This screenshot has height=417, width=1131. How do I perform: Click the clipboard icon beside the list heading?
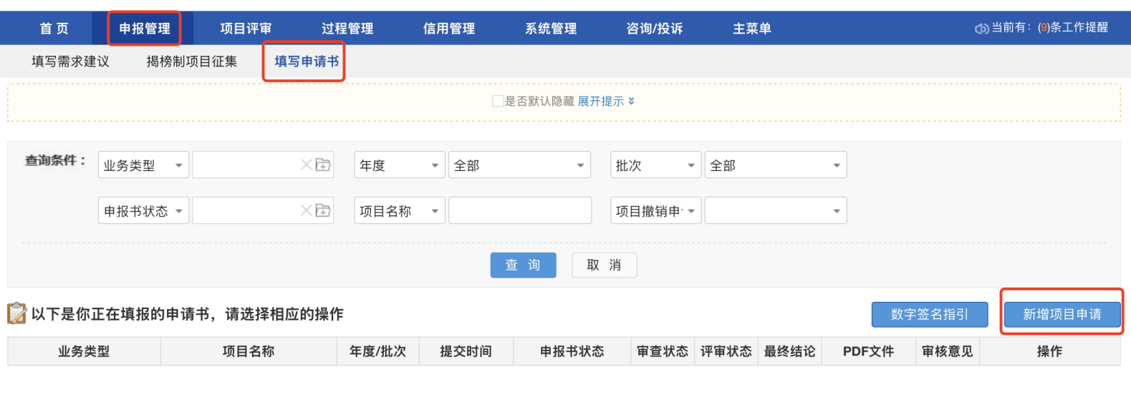coord(16,313)
